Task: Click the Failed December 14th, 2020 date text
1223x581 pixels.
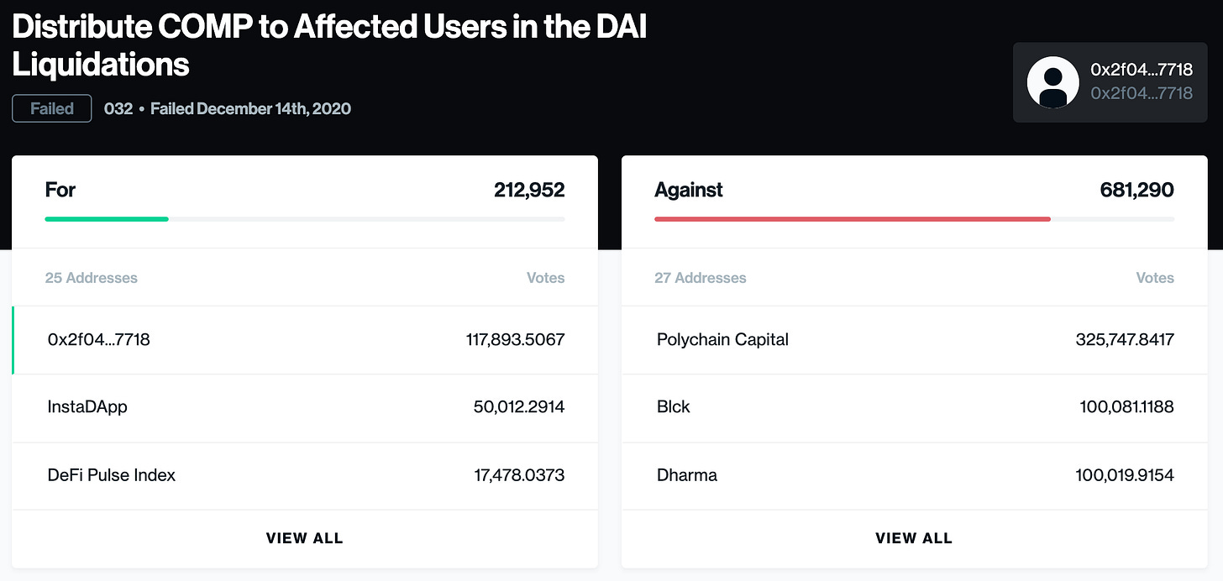Action: pos(250,108)
